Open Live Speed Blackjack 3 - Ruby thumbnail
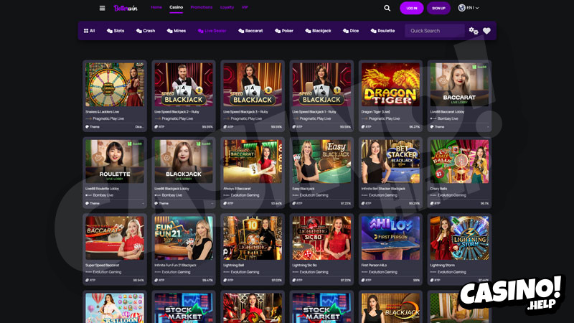The height and width of the screenshot is (323, 574). (253, 85)
